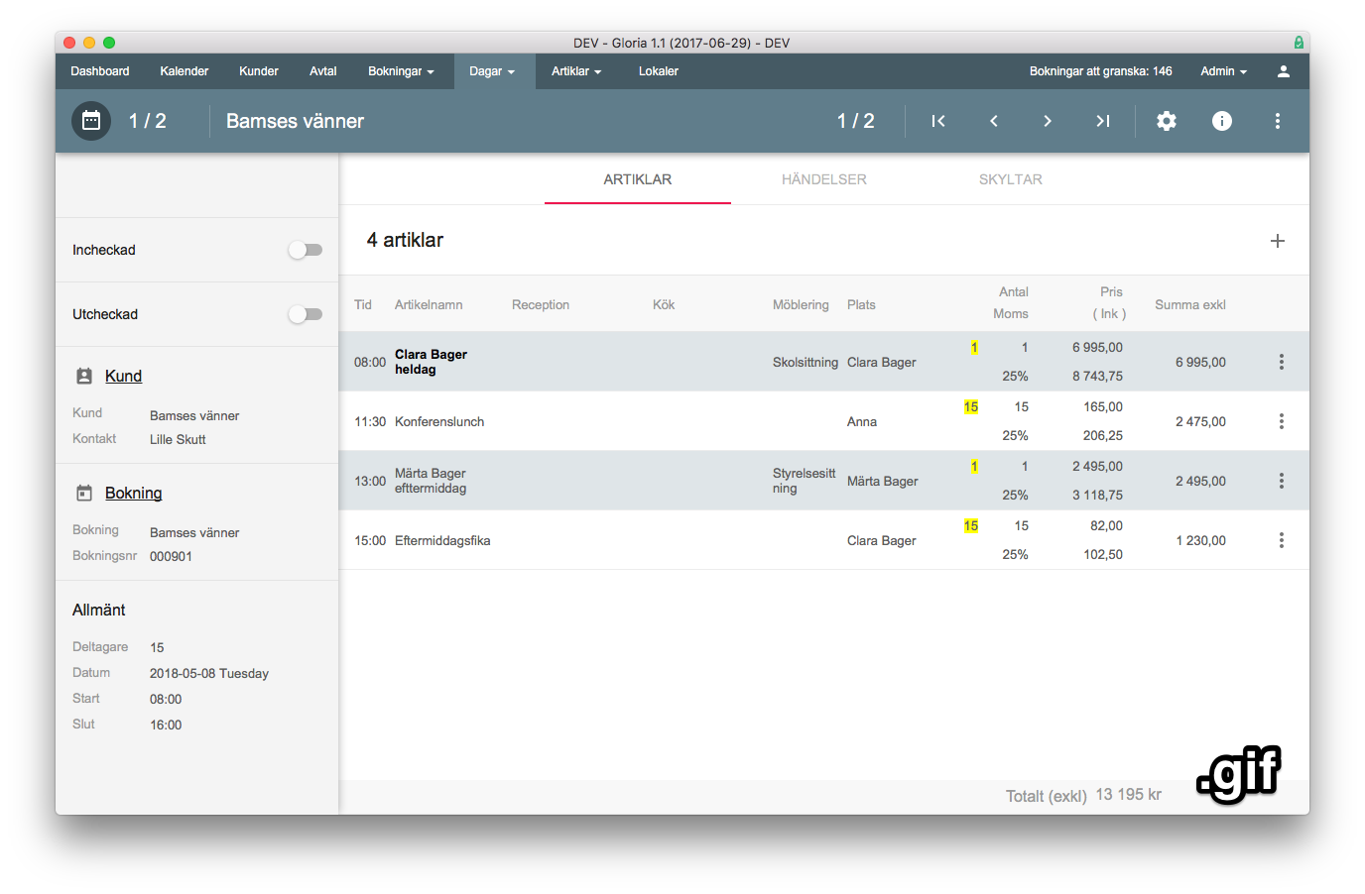Screen dimensions: 1365x894
Task: Expand the Bokningar dropdown menu
Action: 401,71
